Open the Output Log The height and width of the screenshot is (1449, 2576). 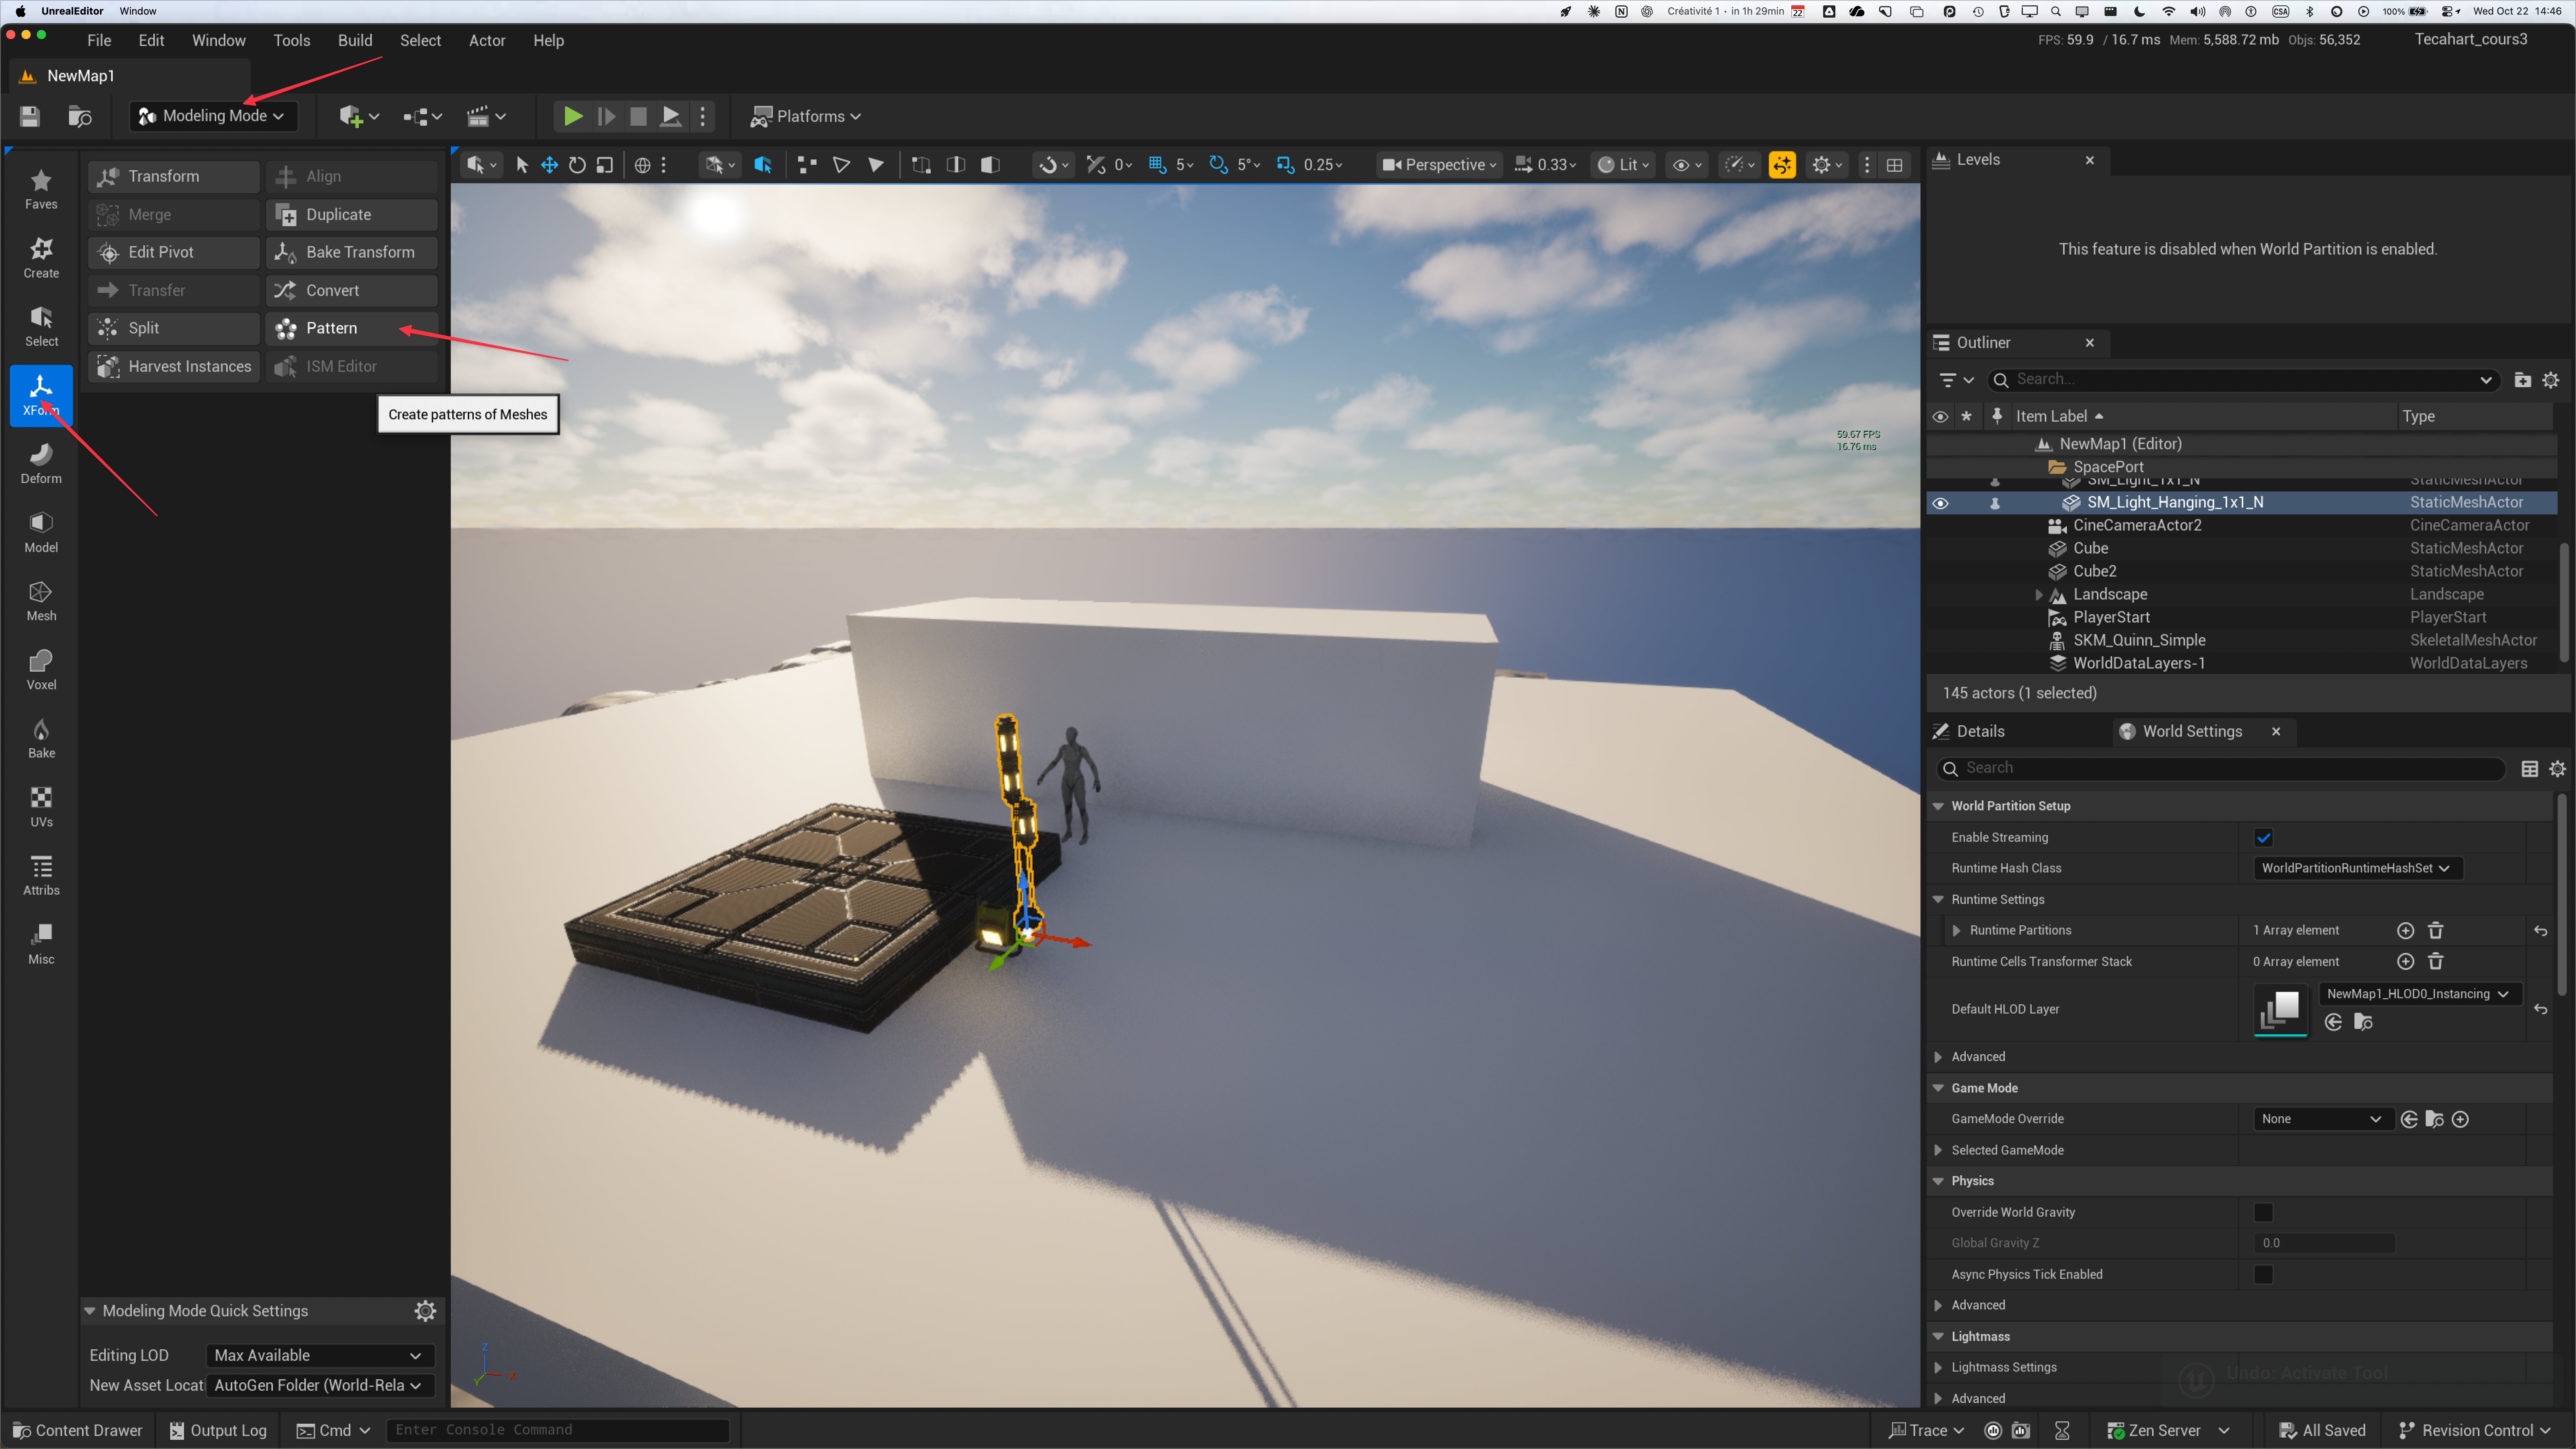tap(218, 1431)
